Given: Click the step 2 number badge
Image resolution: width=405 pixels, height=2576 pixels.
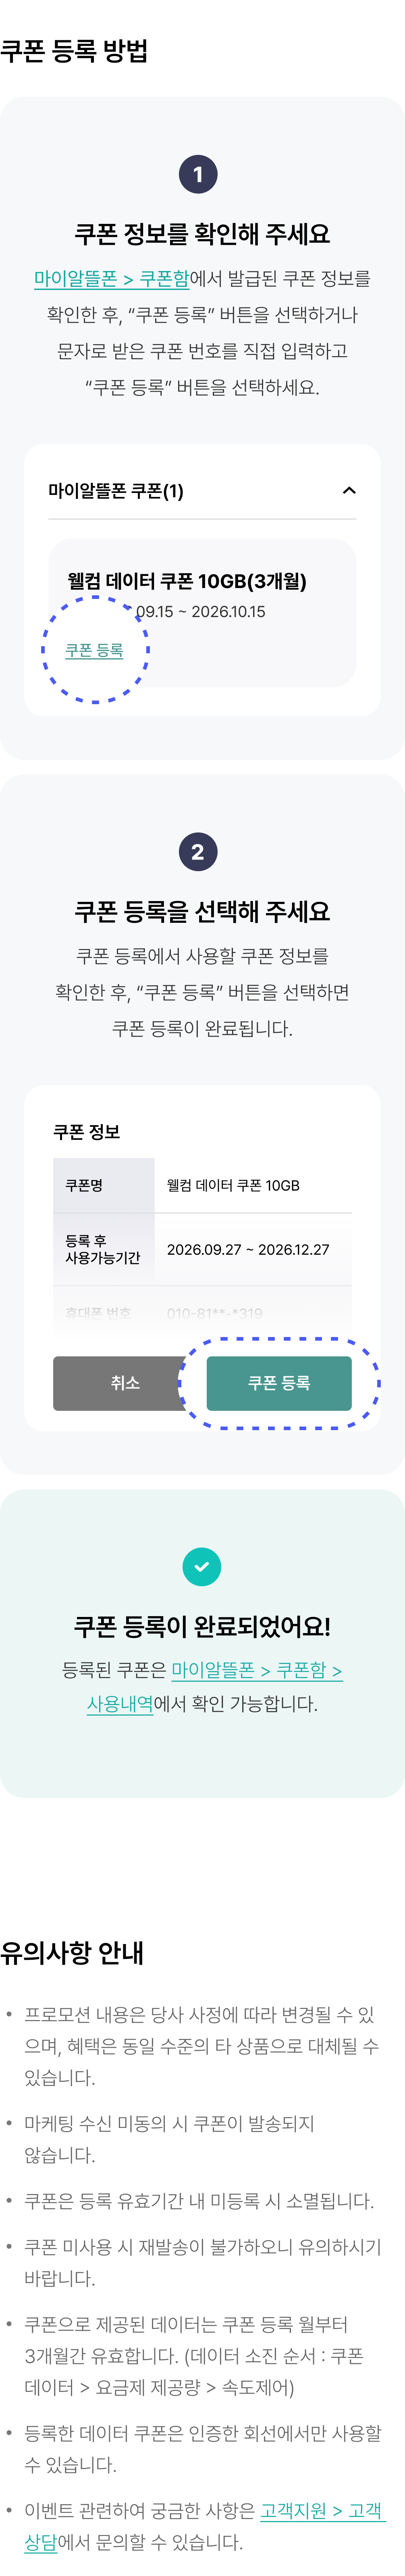Looking at the screenshot, I should point(198,852).
